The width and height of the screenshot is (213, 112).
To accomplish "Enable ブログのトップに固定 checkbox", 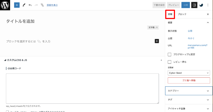I will coord(170,54).
